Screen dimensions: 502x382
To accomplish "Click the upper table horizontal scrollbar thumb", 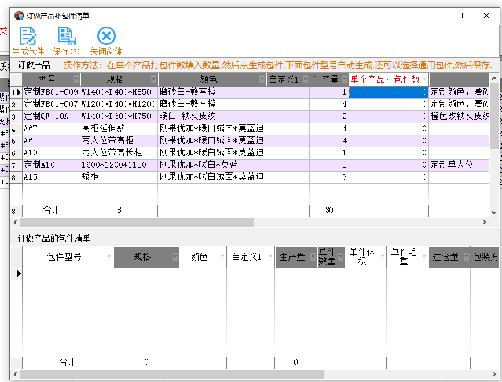I will [x=137, y=222].
